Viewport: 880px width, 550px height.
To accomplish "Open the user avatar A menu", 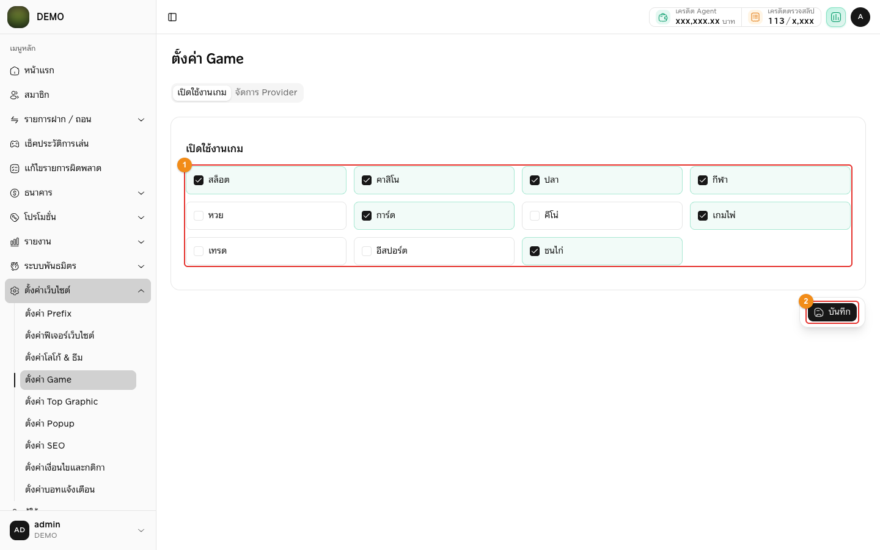I will pyautogui.click(x=860, y=17).
